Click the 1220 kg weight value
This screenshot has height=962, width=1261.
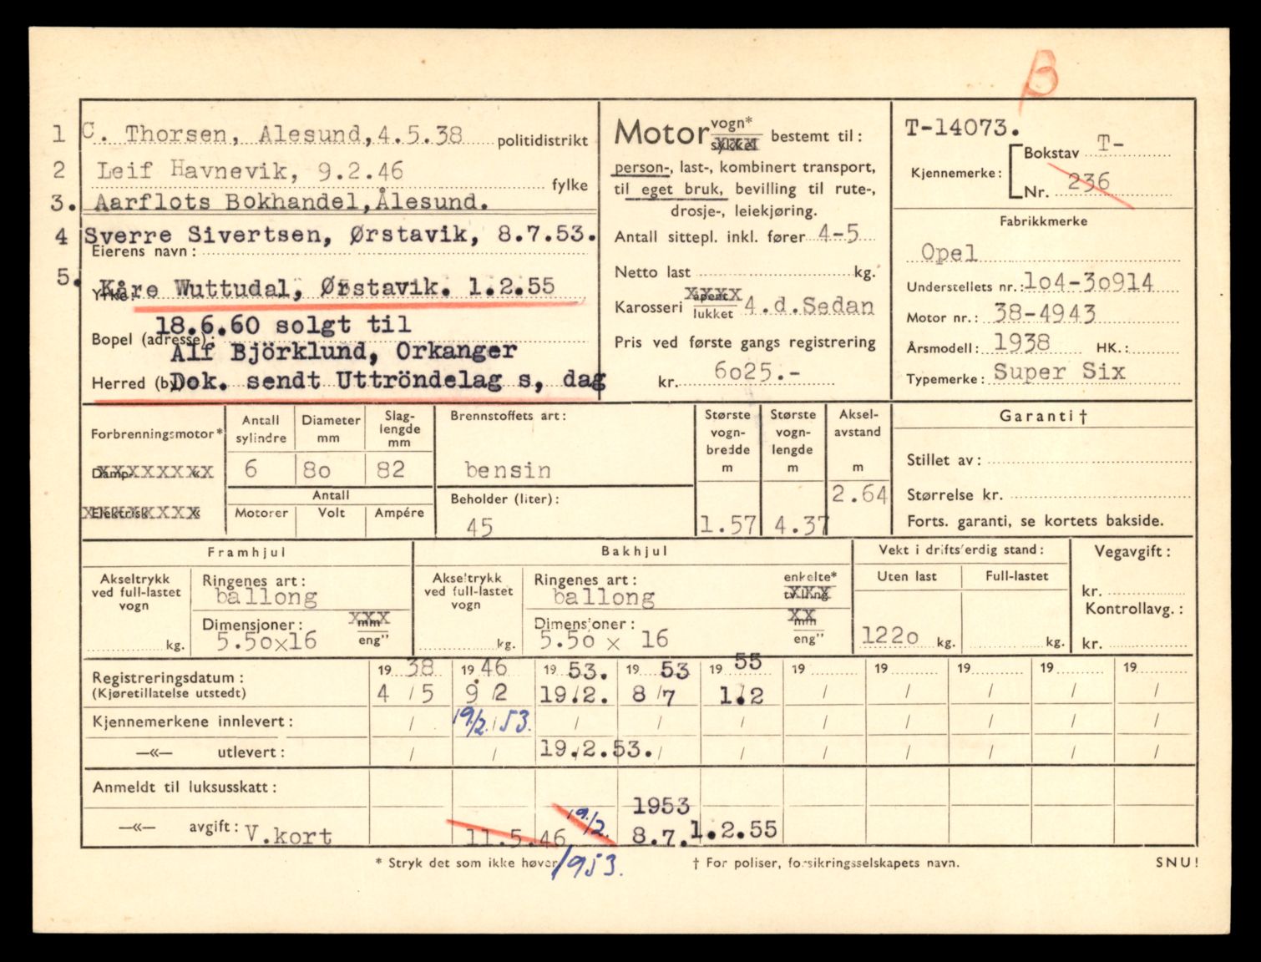(890, 637)
